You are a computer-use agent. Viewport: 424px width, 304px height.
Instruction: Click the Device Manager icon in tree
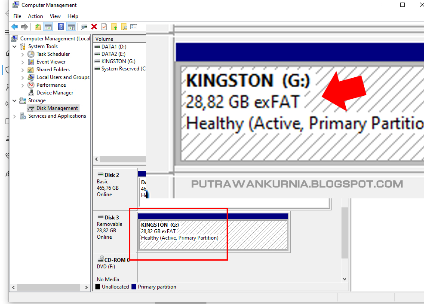31,93
